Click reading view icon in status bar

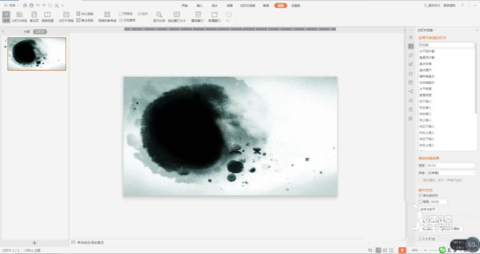click(x=391, y=250)
